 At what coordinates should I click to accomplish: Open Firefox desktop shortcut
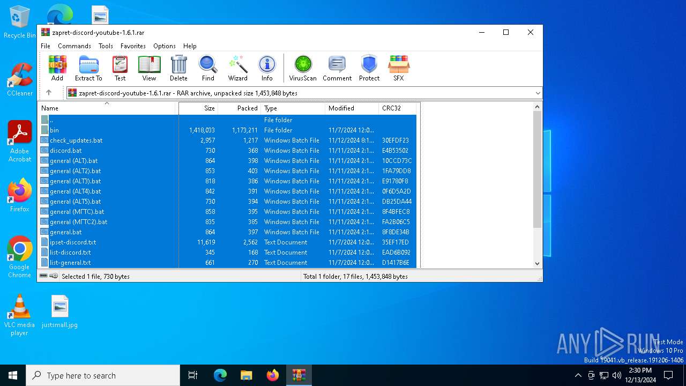point(20,196)
